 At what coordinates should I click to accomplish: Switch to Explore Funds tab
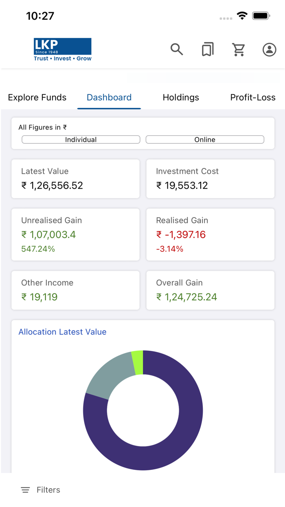(x=37, y=97)
